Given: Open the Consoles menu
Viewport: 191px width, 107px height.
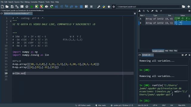Looking at the screenshot, I should point(34,2).
